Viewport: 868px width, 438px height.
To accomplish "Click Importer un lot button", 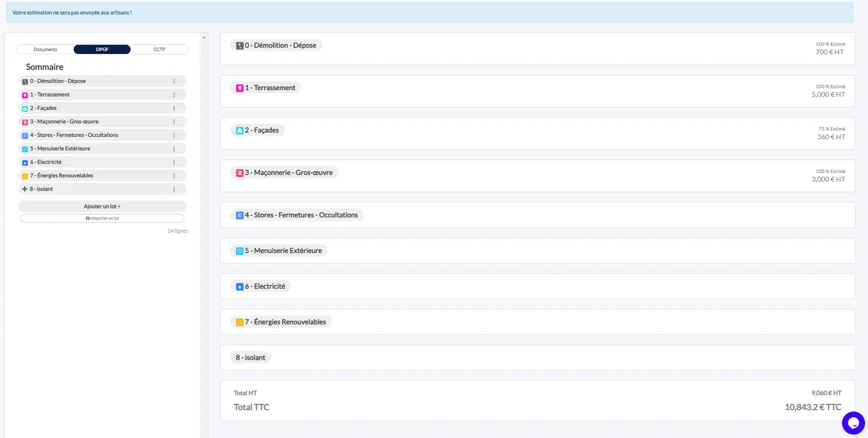I will click(x=102, y=218).
